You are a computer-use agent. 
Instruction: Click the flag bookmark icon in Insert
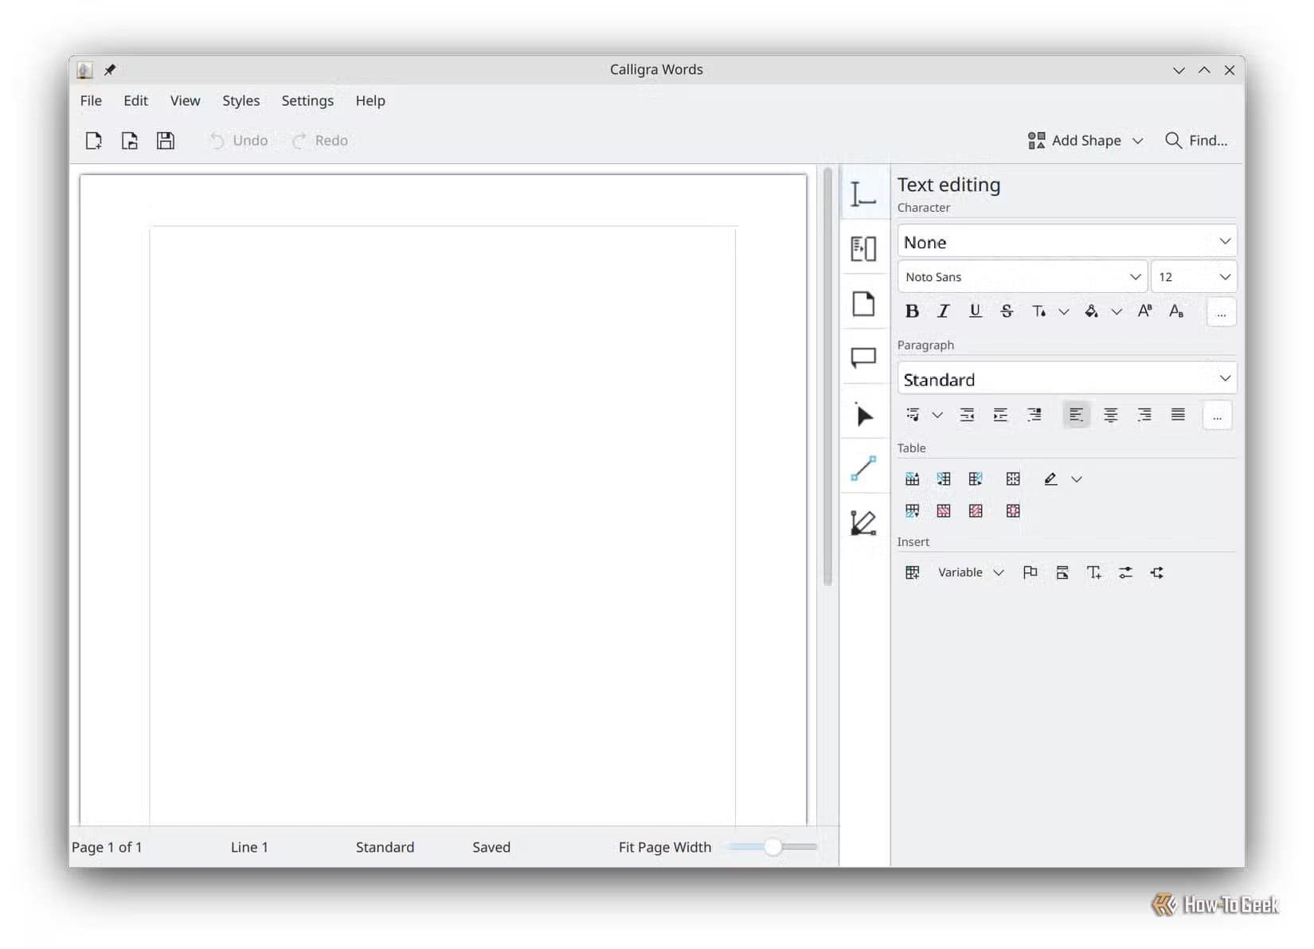[1030, 572]
